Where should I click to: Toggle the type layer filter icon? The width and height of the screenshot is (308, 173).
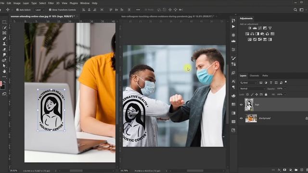point(271,83)
